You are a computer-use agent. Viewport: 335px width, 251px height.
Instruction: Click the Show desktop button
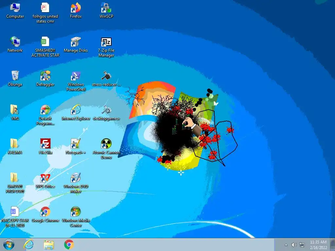[x=333, y=244]
